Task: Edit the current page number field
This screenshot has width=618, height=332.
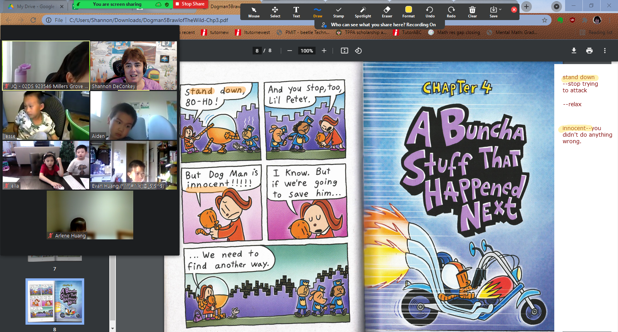Action: 257,51
